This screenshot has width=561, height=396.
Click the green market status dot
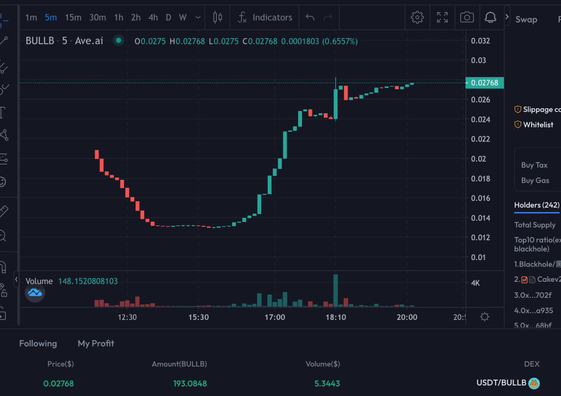(x=119, y=41)
